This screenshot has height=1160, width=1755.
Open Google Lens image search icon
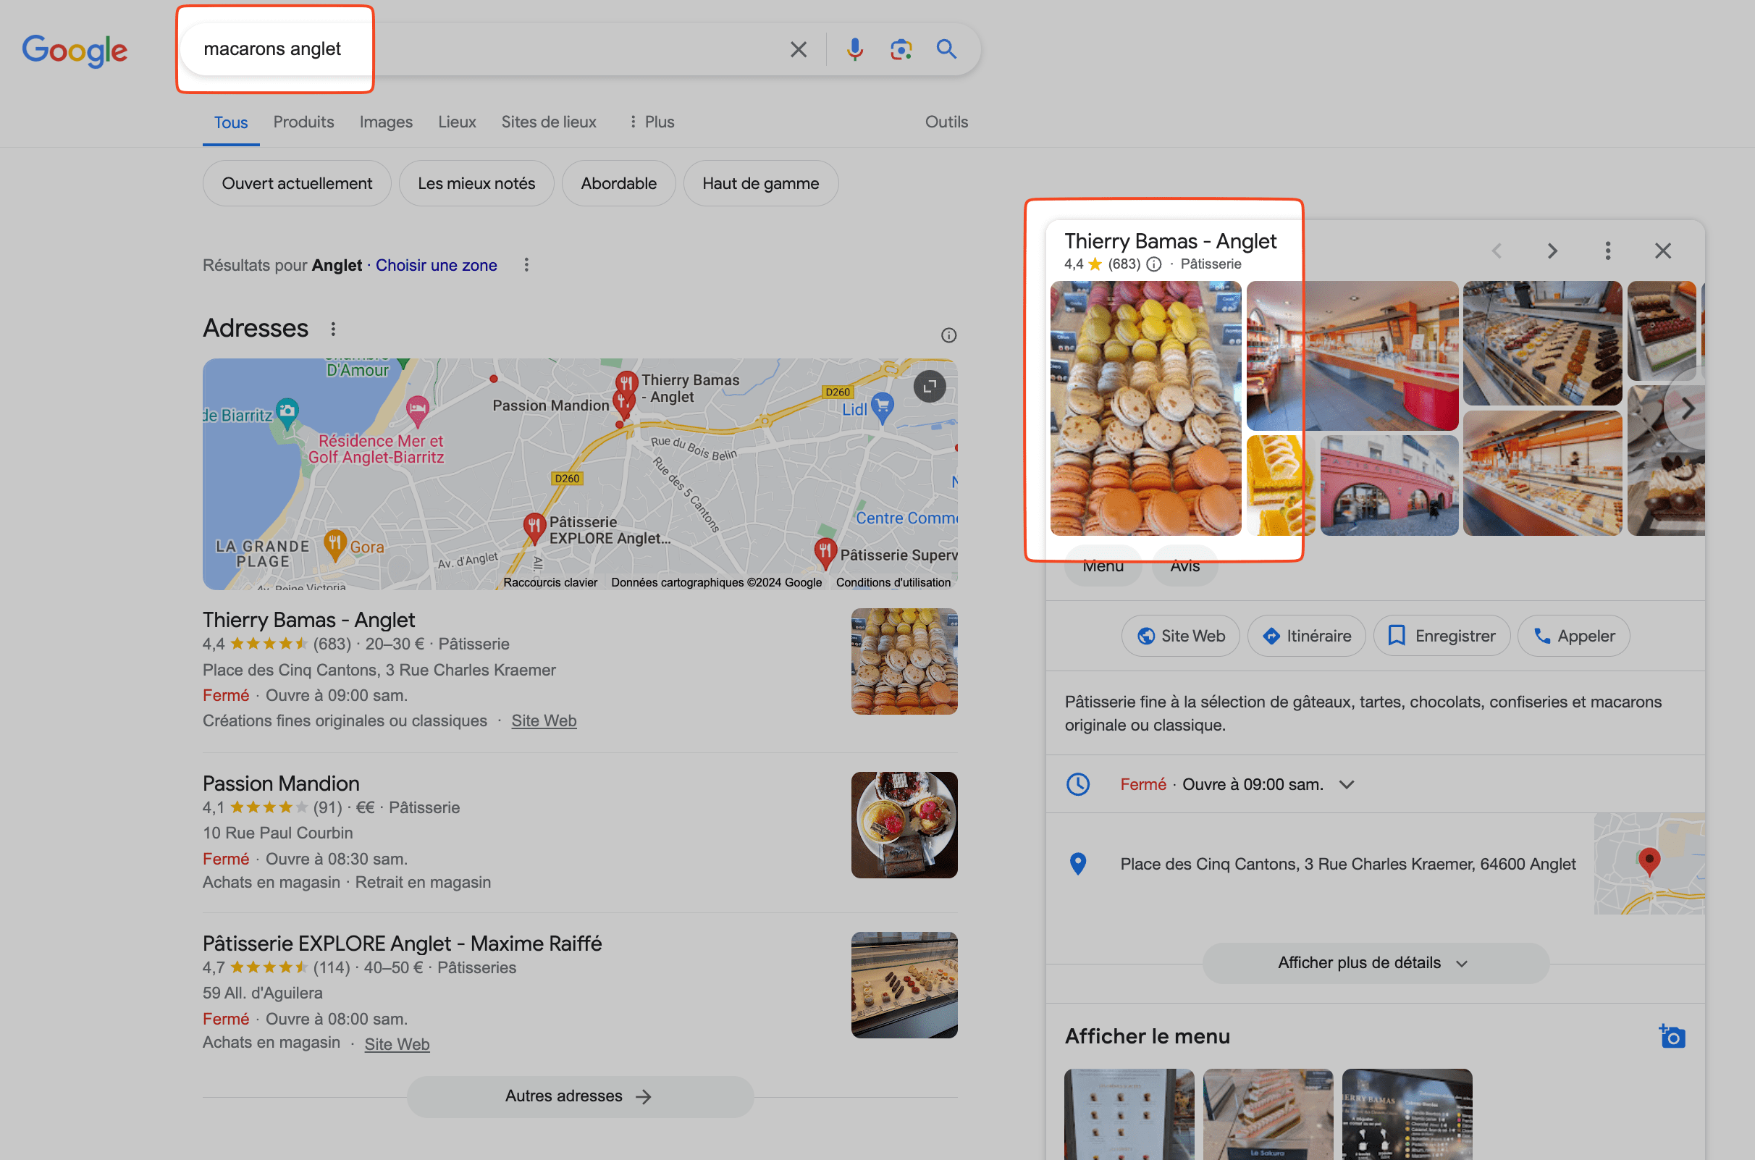[x=900, y=49]
